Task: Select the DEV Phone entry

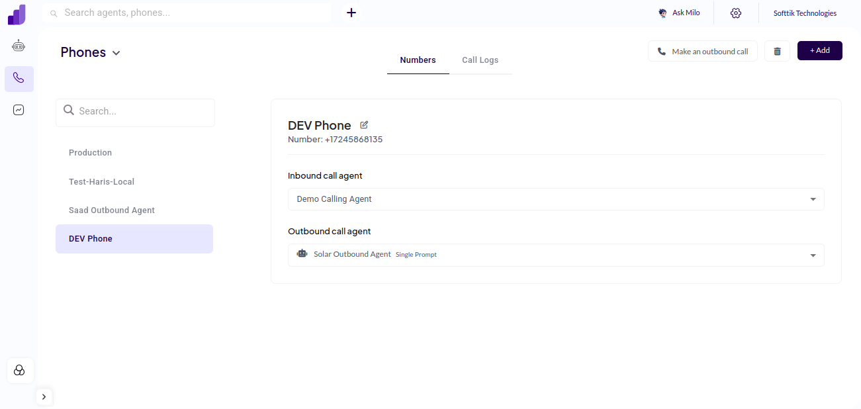Action: pyautogui.click(x=134, y=239)
